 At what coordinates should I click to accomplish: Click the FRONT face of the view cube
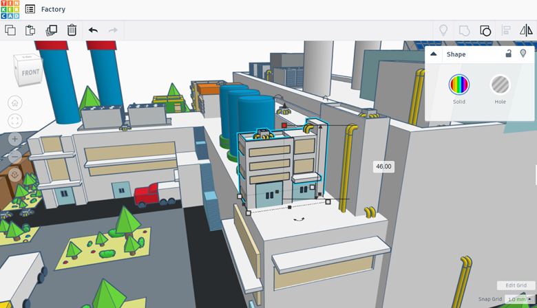[x=30, y=73]
